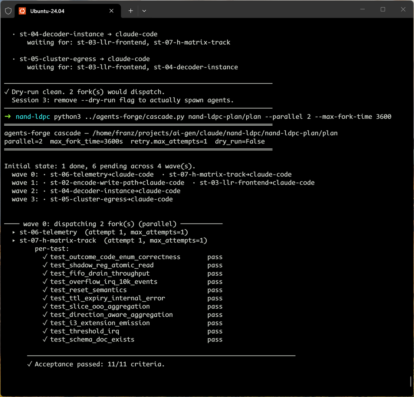Close the Ubuntu-24.04 tab
The image size is (414, 397).
pyautogui.click(x=111, y=11)
